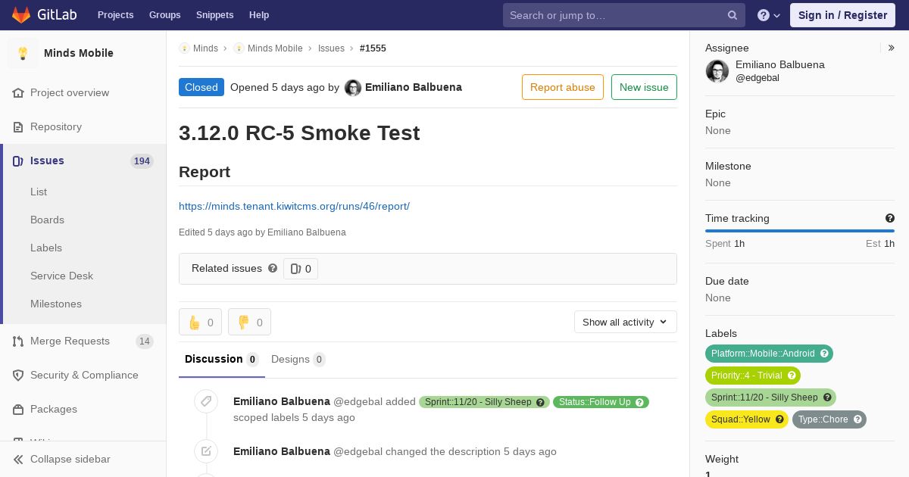
Task: Click issue number #1555 breadcrumb
Action: [x=373, y=48]
